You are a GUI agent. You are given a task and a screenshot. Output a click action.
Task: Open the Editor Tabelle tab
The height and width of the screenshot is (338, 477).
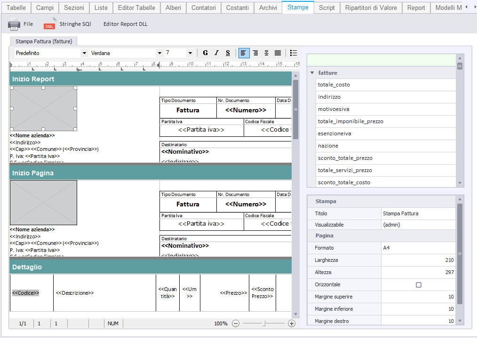[136, 8]
